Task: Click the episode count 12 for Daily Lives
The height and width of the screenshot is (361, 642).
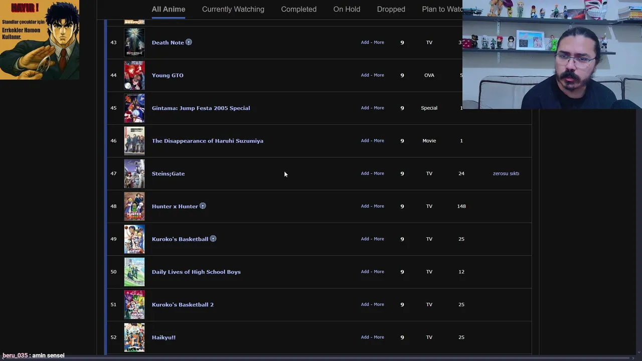Action: click(461, 272)
